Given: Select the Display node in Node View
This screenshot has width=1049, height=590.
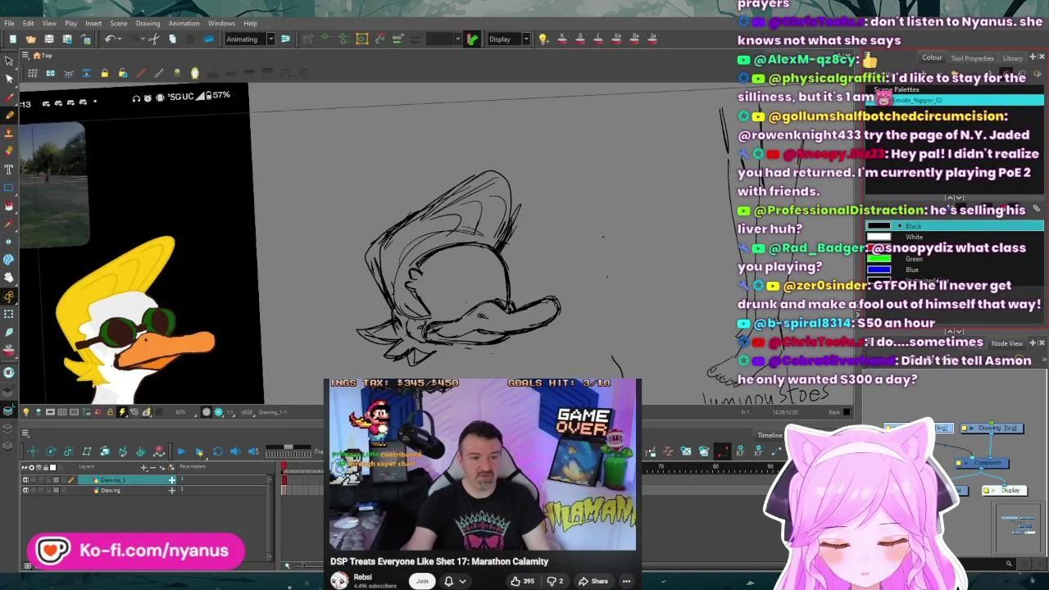Looking at the screenshot, I should click(x=1006, y=490).
